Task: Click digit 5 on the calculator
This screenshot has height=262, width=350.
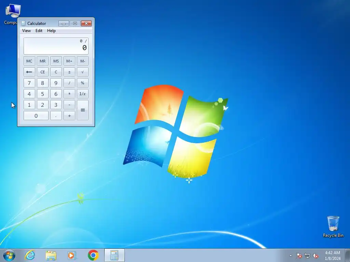Action: point(43,94)
